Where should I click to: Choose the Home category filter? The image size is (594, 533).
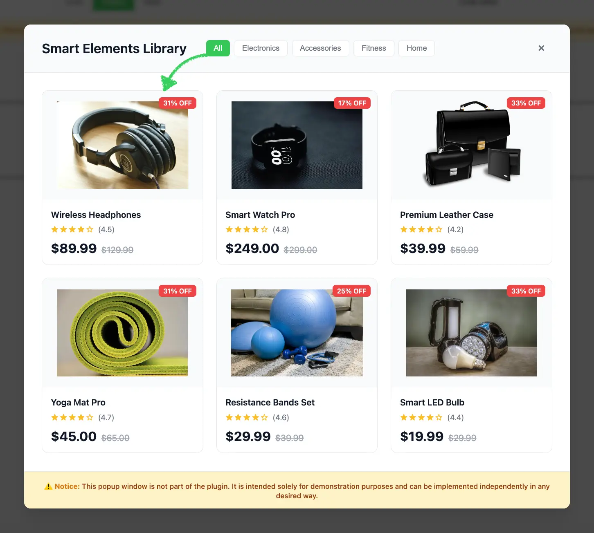pos(416,48)
